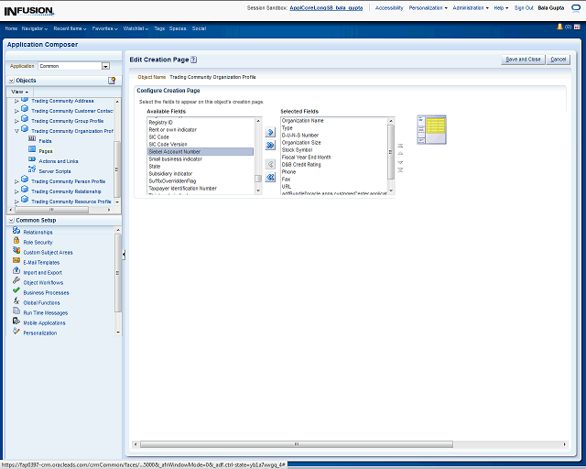
Task: Click the Sign Out link
Action: point(524,7)
